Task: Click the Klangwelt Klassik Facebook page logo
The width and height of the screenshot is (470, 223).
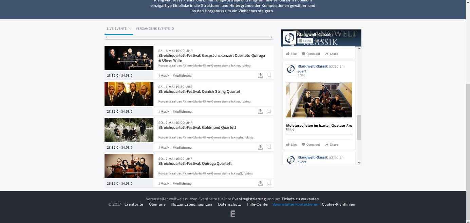Action: (289, 38)
